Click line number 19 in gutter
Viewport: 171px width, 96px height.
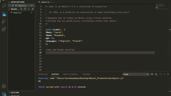pos(40,50)
